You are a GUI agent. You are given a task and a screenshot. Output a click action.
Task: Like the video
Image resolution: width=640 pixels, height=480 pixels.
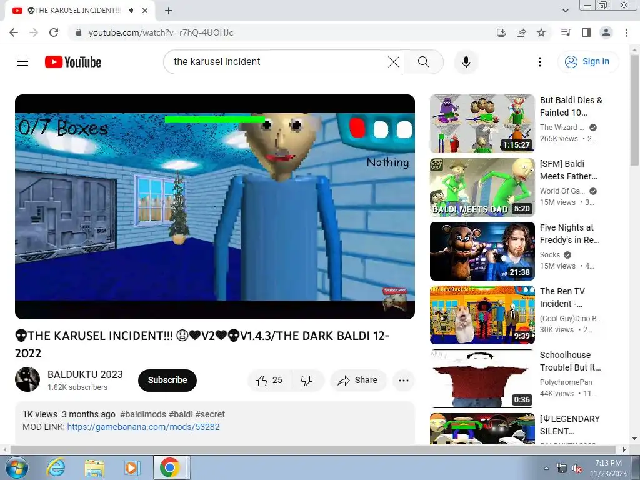coord(269,381)
